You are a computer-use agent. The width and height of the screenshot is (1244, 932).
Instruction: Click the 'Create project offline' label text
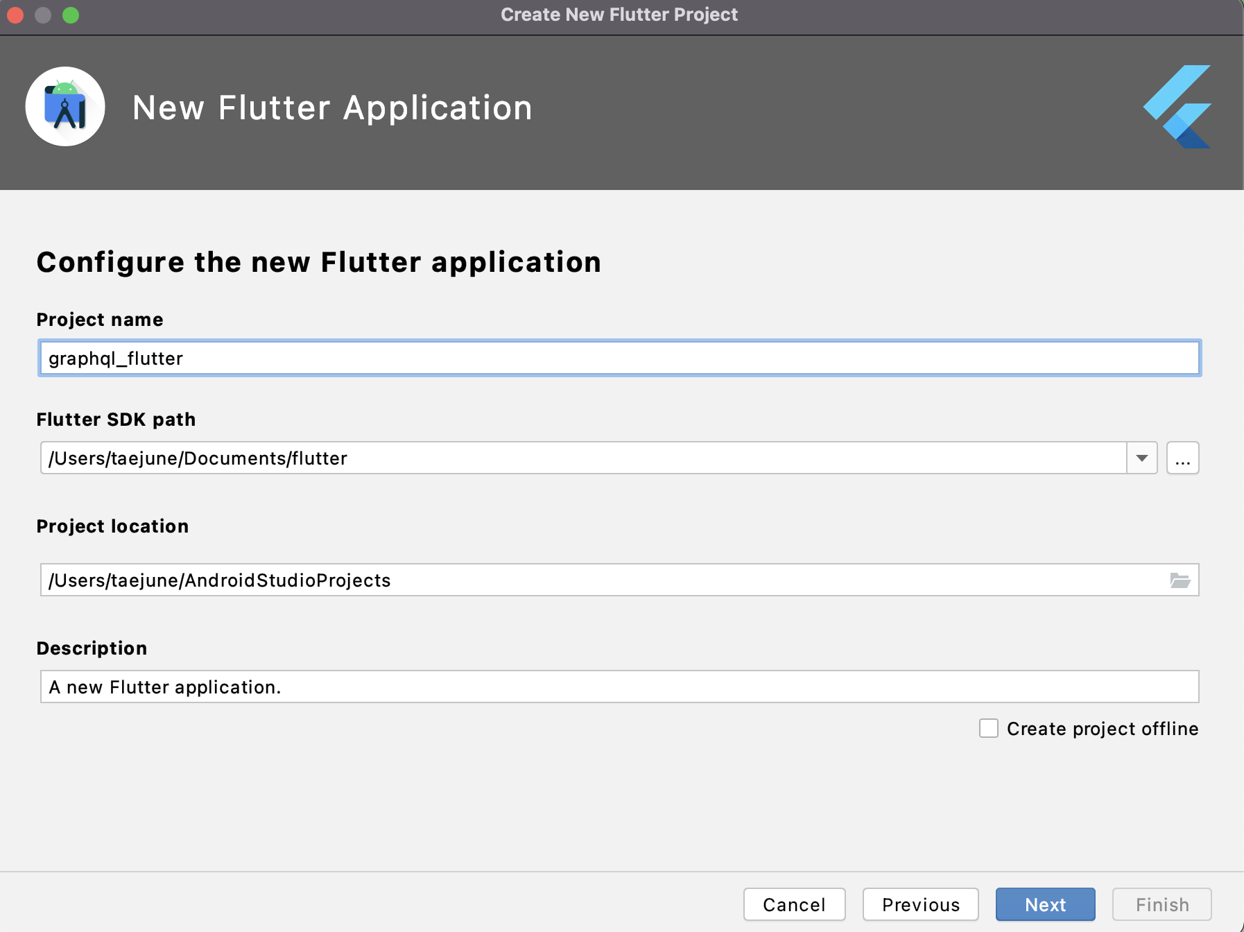(x=1103, y=729)
